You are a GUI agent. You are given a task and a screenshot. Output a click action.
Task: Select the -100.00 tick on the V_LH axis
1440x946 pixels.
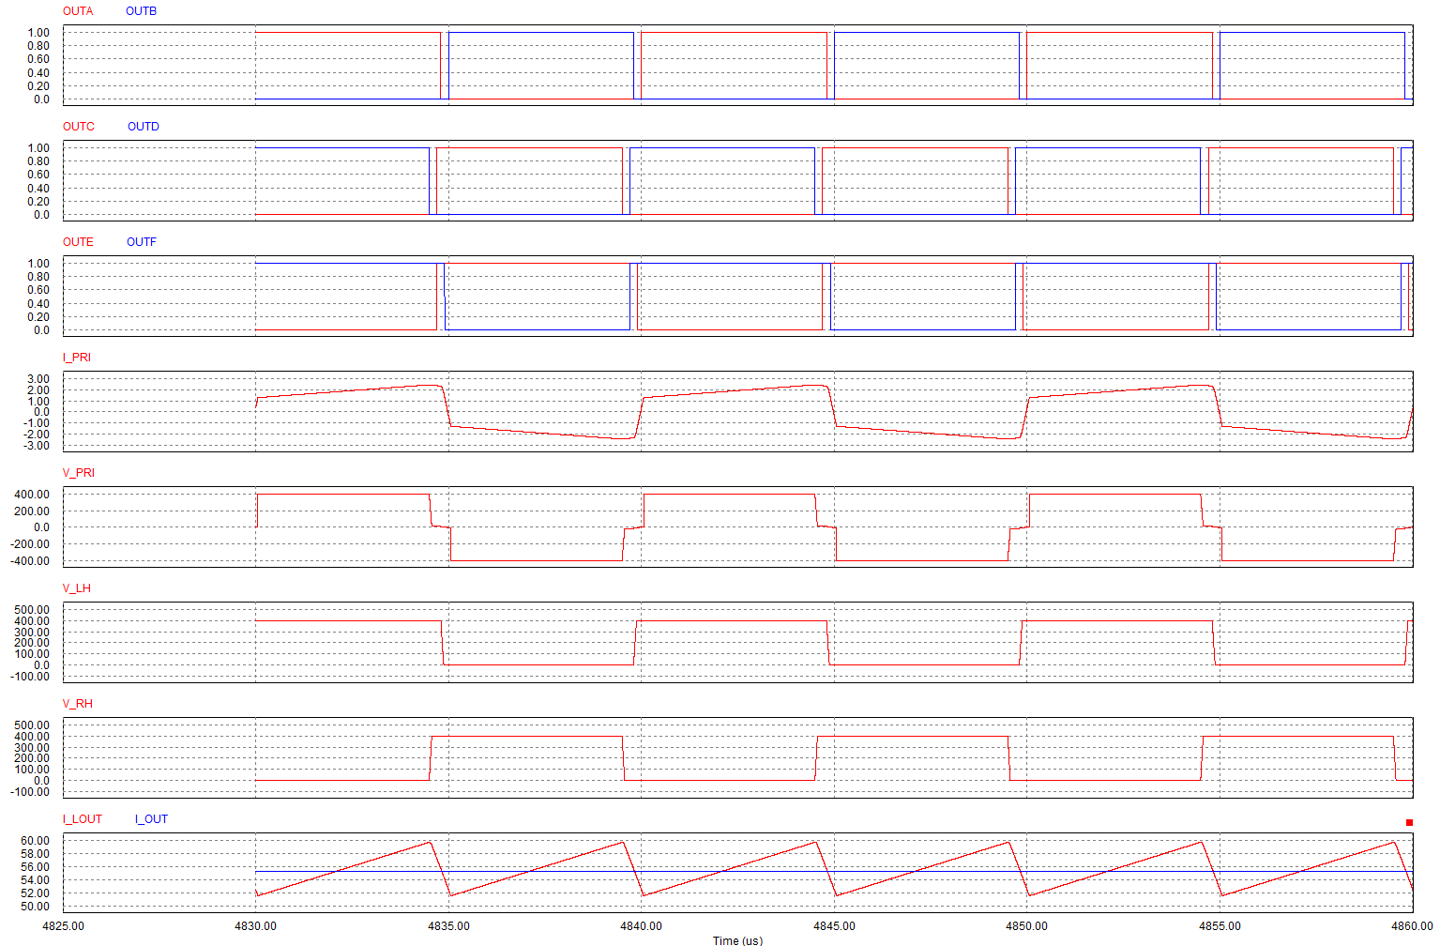(30, 677)
